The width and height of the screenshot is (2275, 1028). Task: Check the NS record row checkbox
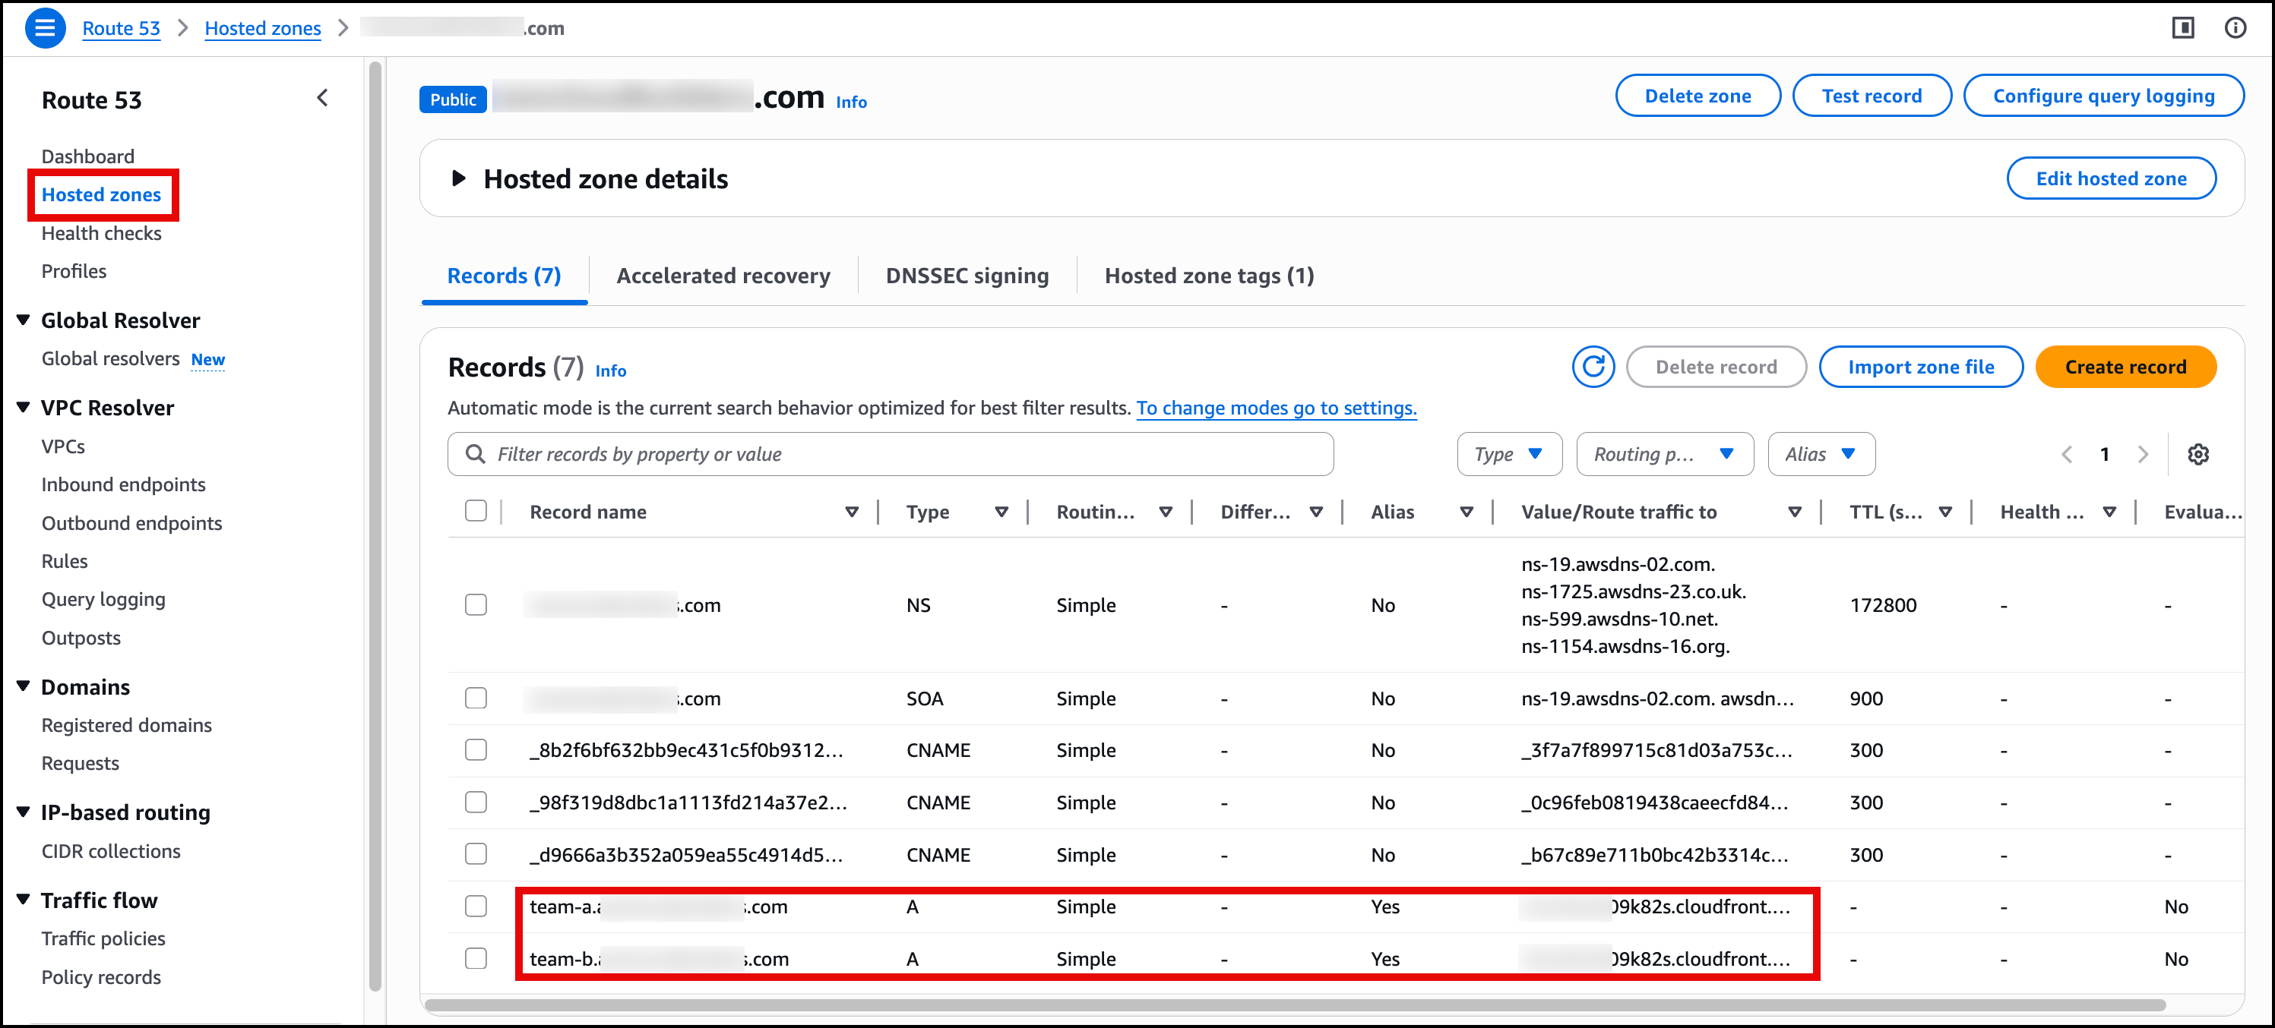point(476,605)
